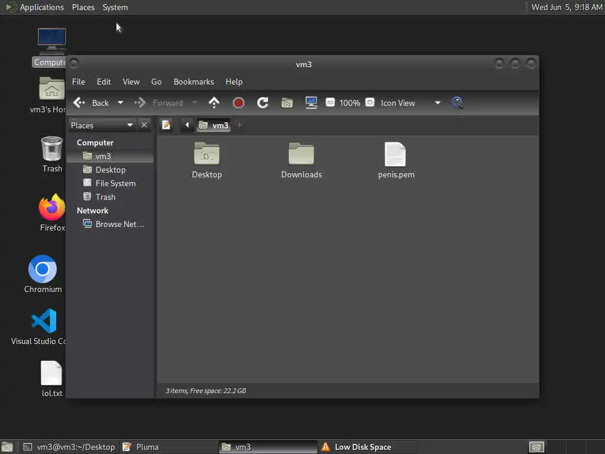The image size is (605, 454).
Task: Click the vm3 file manager taskbar item
Action: 268,447
